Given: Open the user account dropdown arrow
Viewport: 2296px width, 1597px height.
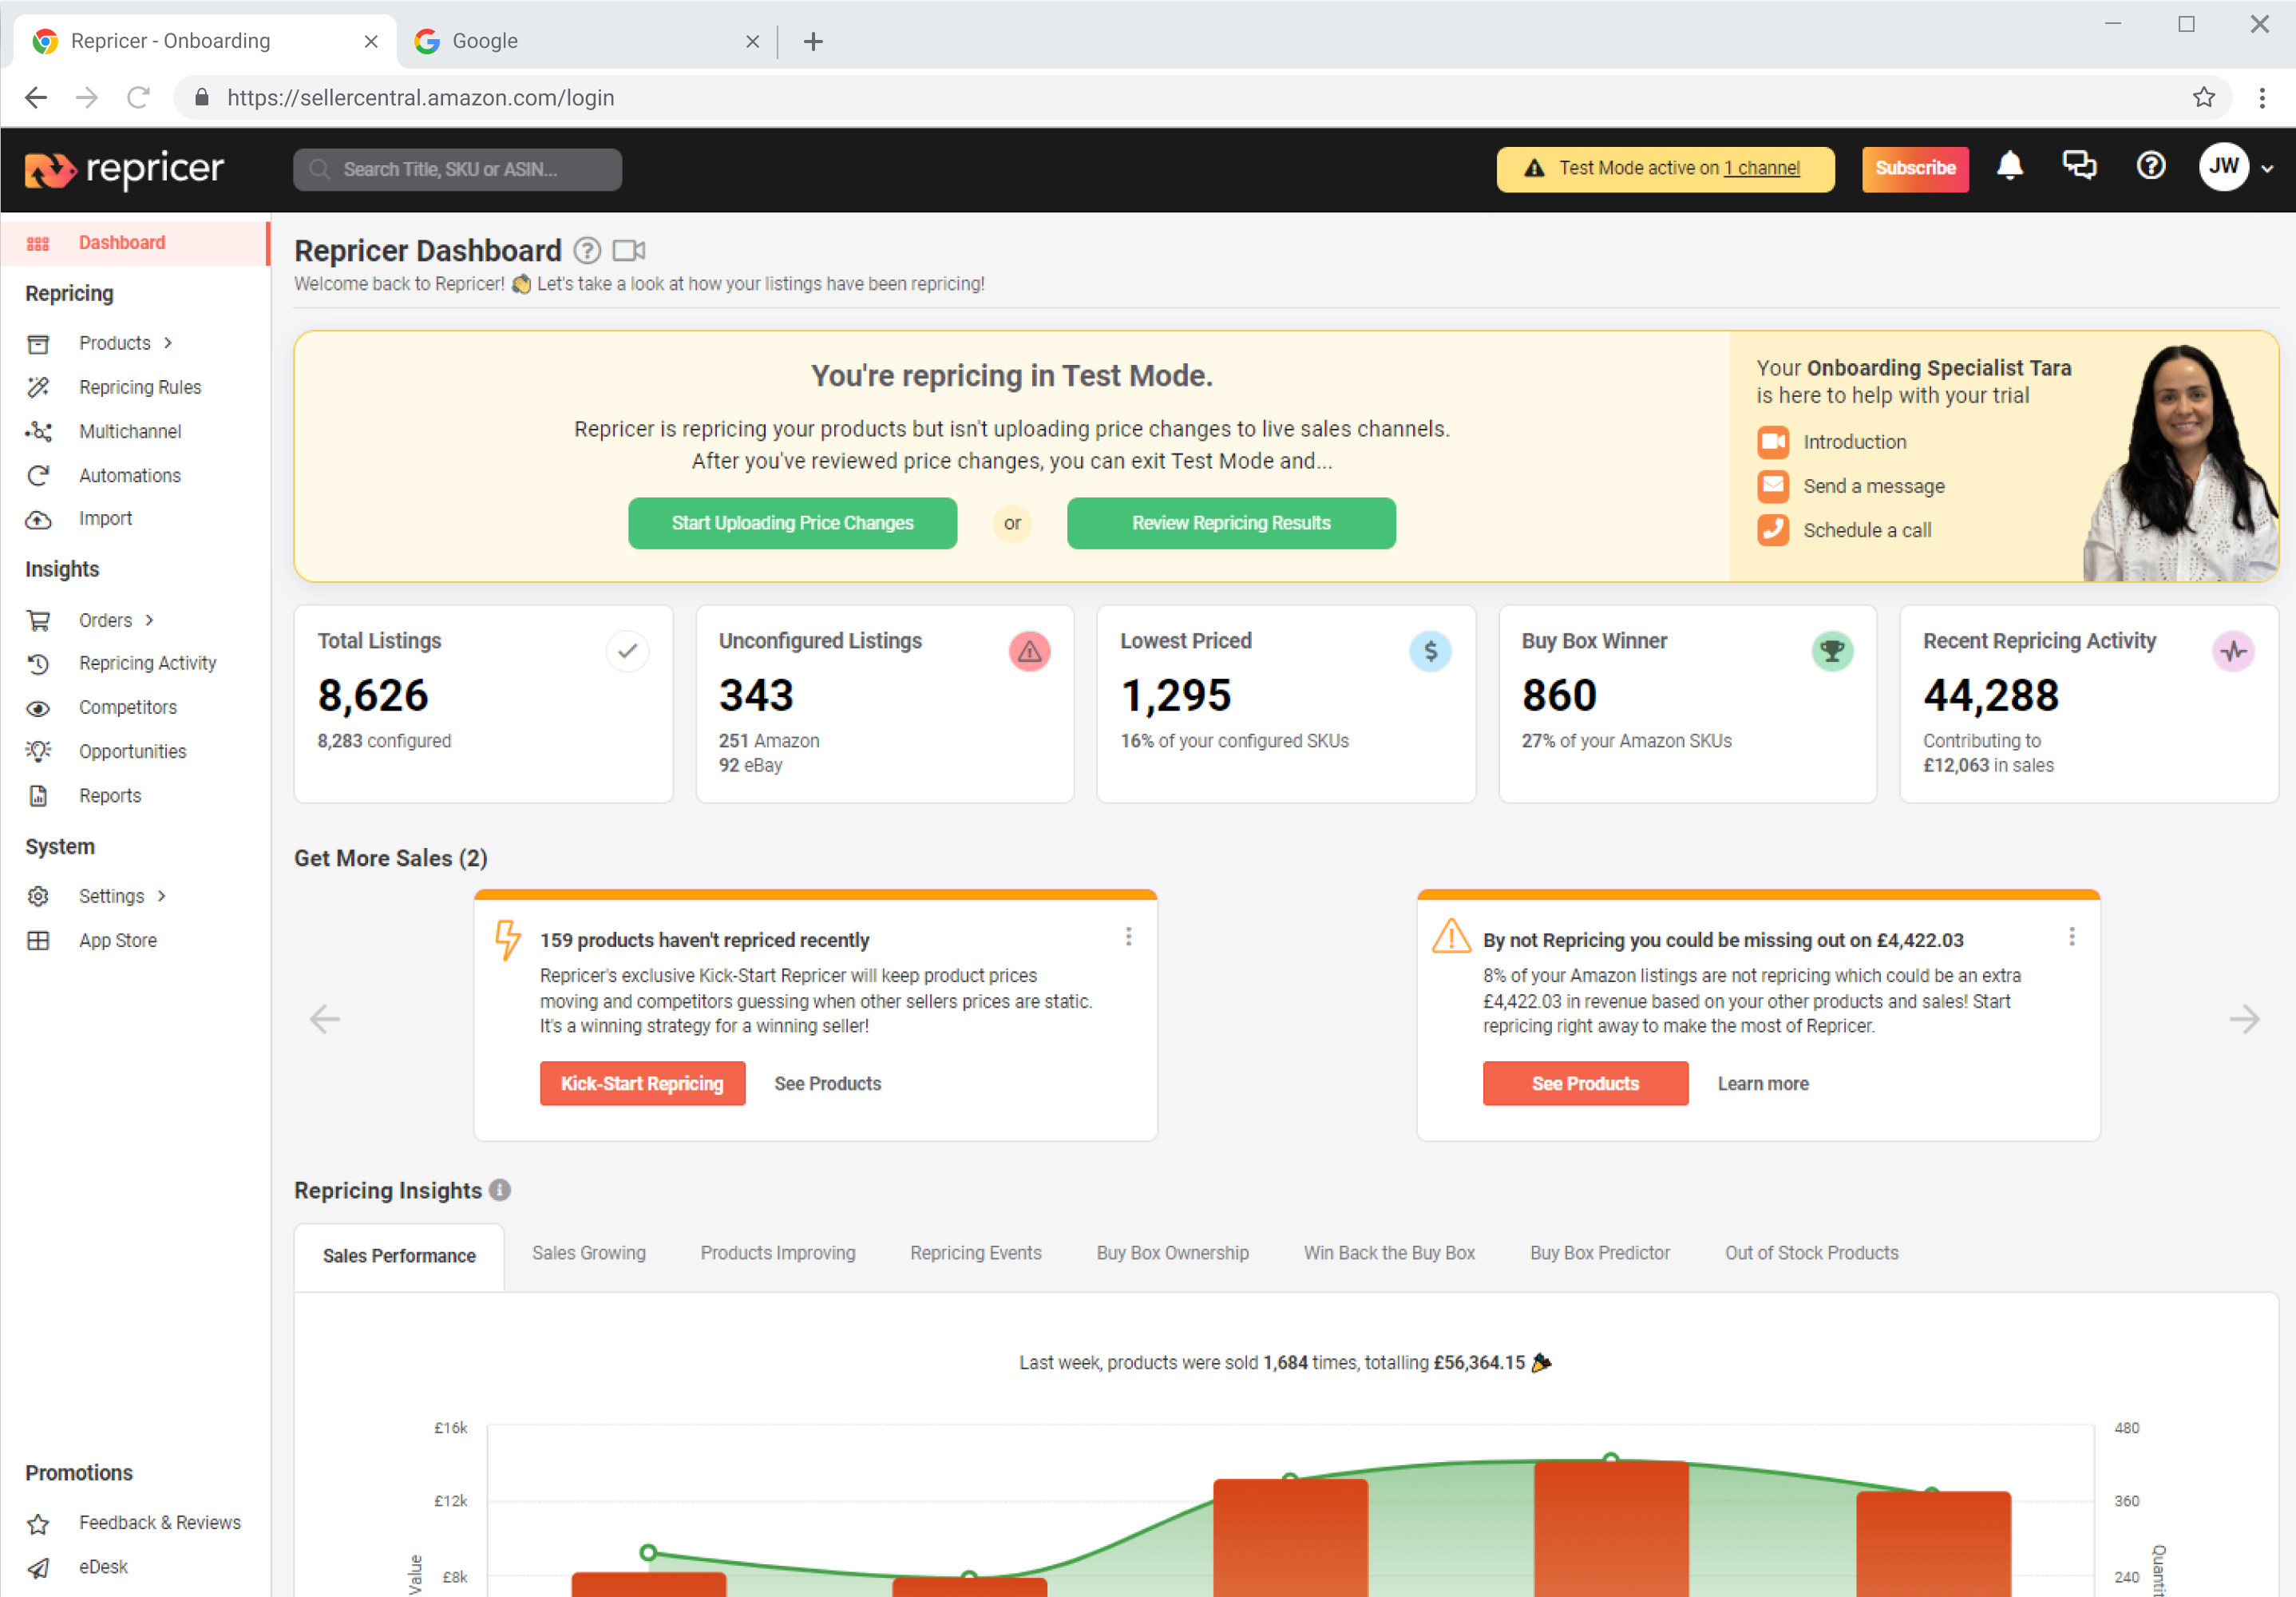Looking at the screenshot, I should 2267,169.
